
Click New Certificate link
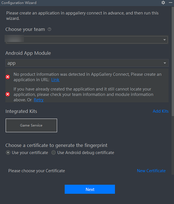tap(151, 171)
